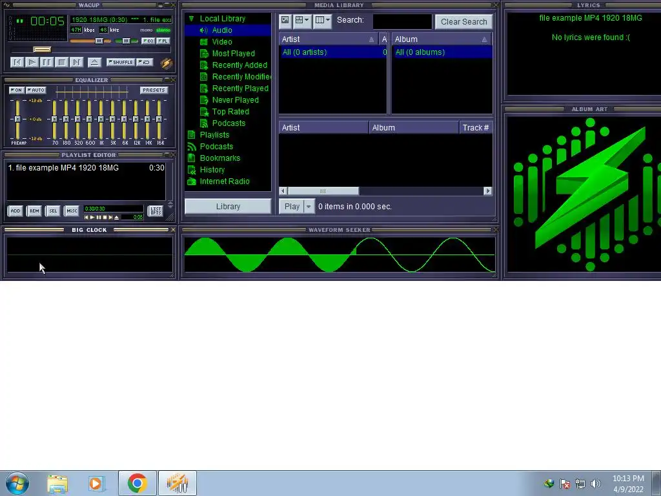Select the Audio library entry
The height and width of the screenshot is (496, 661).
tap(222, 30)
